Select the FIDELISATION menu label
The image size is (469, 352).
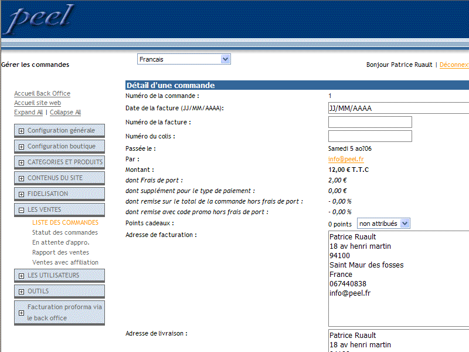(x=47, y=194)
